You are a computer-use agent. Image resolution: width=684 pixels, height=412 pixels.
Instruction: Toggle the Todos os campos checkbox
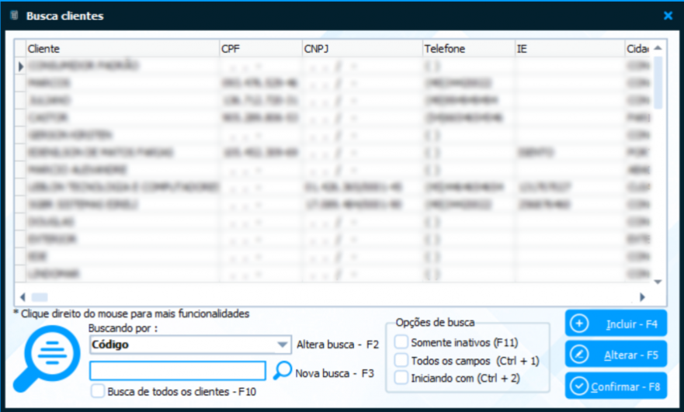[401, 360]
